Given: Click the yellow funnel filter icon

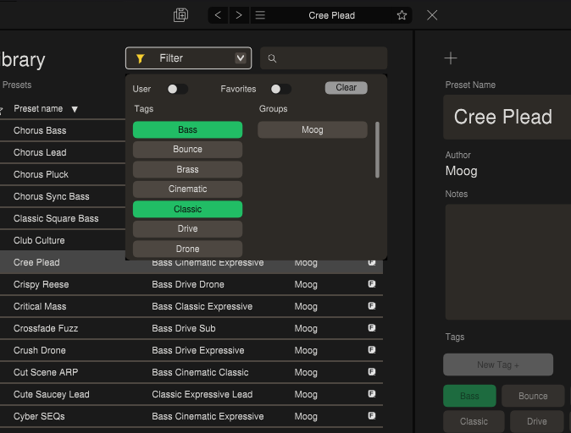Looking at the screenshot, I should (140, 58).
